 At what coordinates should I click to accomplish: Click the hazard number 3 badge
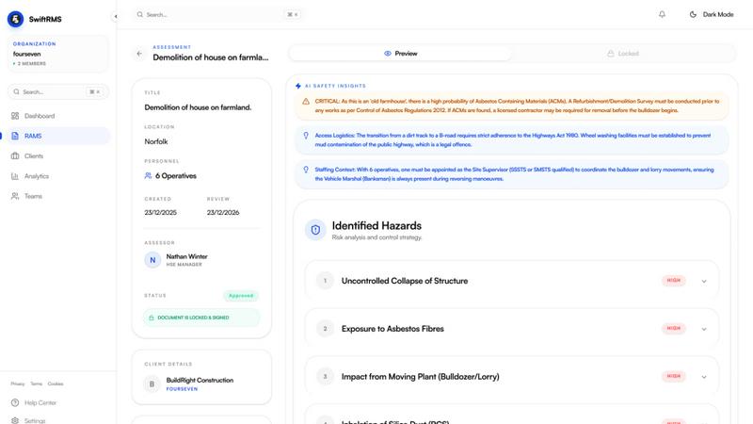pyautogui.click(x=325, y=376)
